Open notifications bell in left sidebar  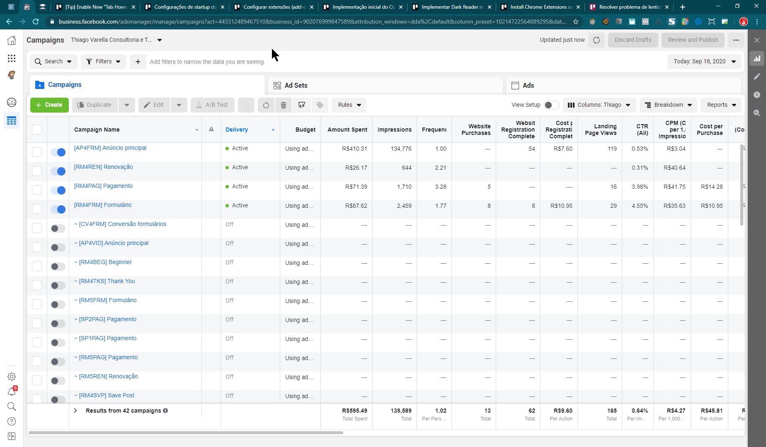12,392
